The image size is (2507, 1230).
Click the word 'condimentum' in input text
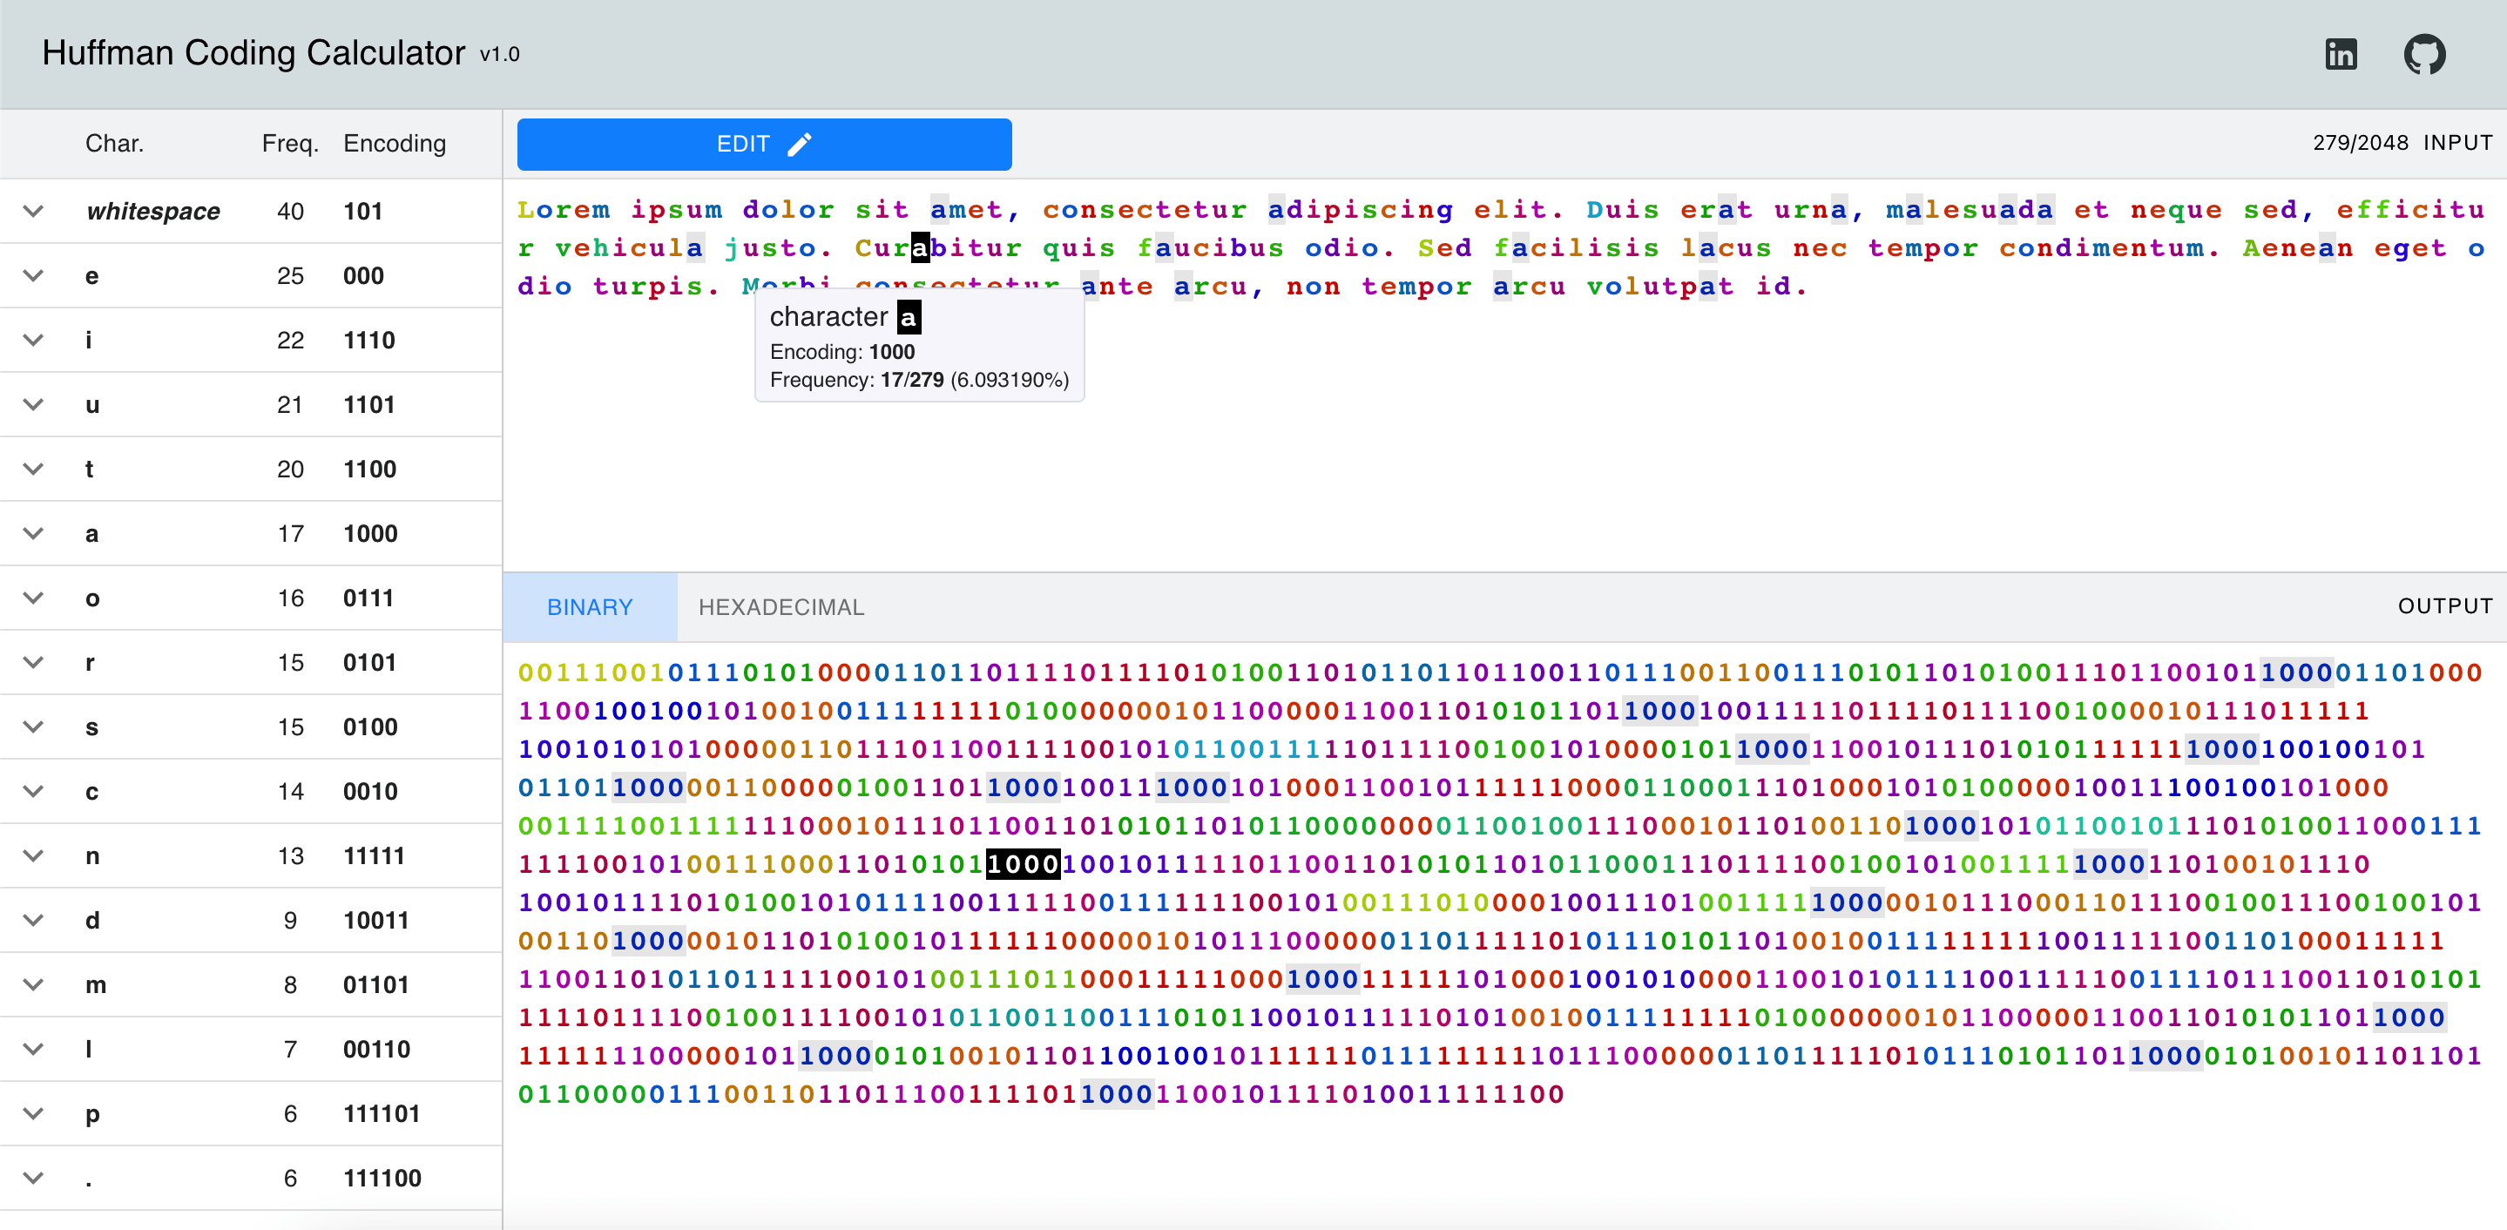2101,248
